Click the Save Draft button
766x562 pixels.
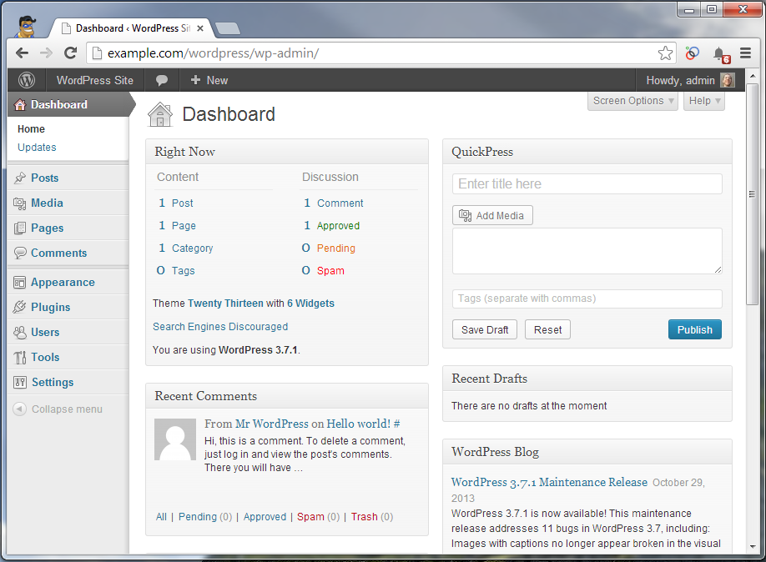(x=485, y=329)
